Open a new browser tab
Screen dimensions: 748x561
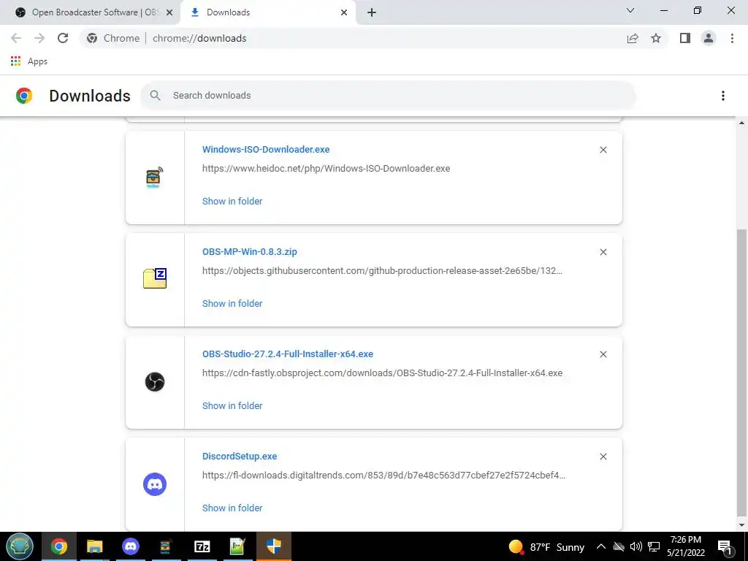pyautogui.click(x=372, y=12)
